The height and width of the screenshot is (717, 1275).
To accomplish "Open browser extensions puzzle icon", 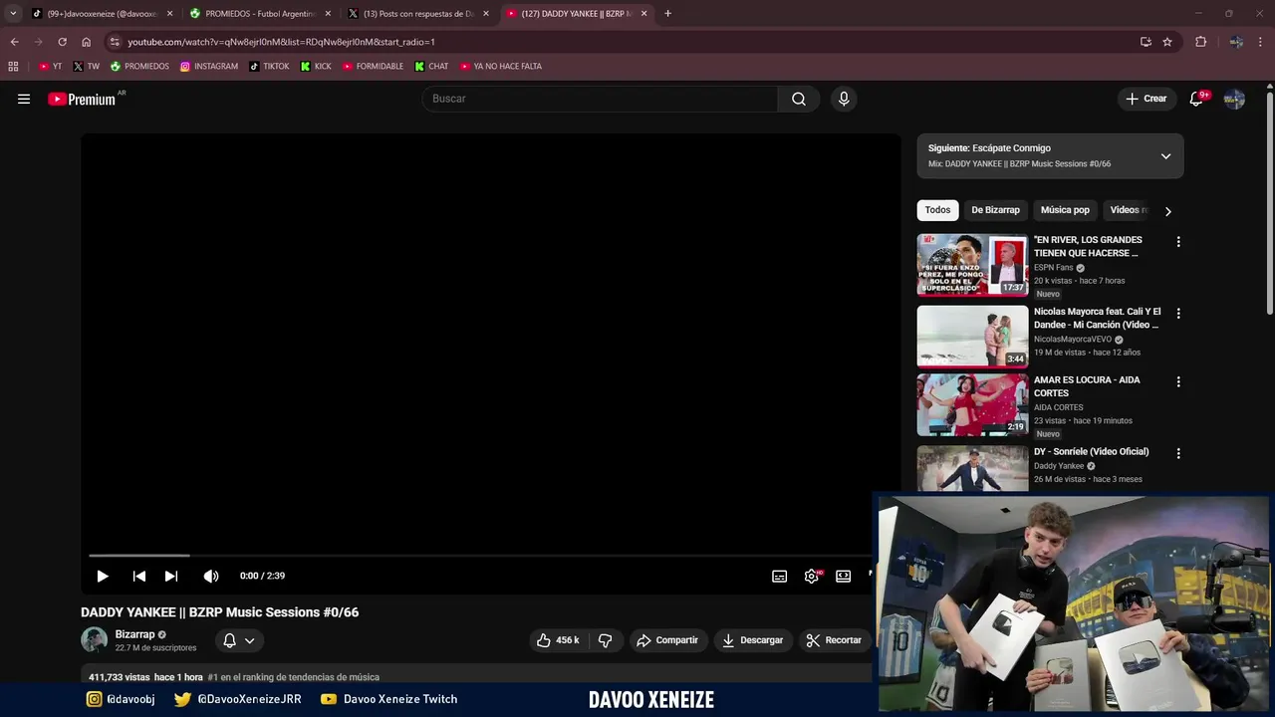I will 1201,42.
